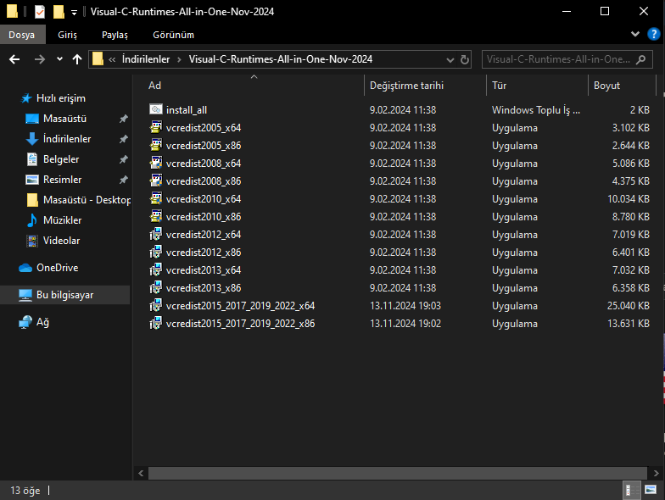Screen dimensions: 665x500
Task: Open Videolar in the navigation pane
Action: [x=61, y=241]
